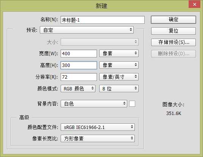Open 像素长宽比 dropdown showing 方形像素
Image resolution: width=203 pixels, height=157 pixels.
[98, 138]
